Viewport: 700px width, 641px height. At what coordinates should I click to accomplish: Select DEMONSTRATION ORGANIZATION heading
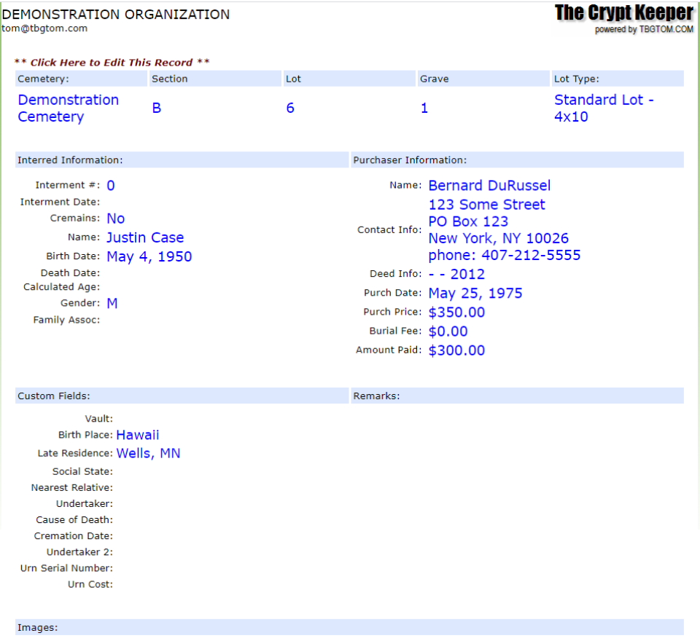(x=116, y=15)
